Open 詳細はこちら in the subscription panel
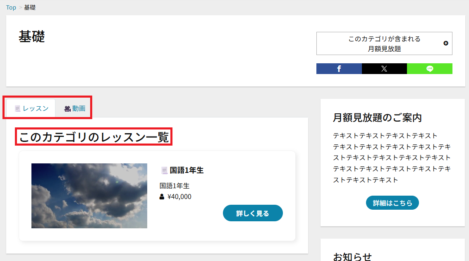Image resolution: width=469 pixels, height=261 pixels. [392, 203]
